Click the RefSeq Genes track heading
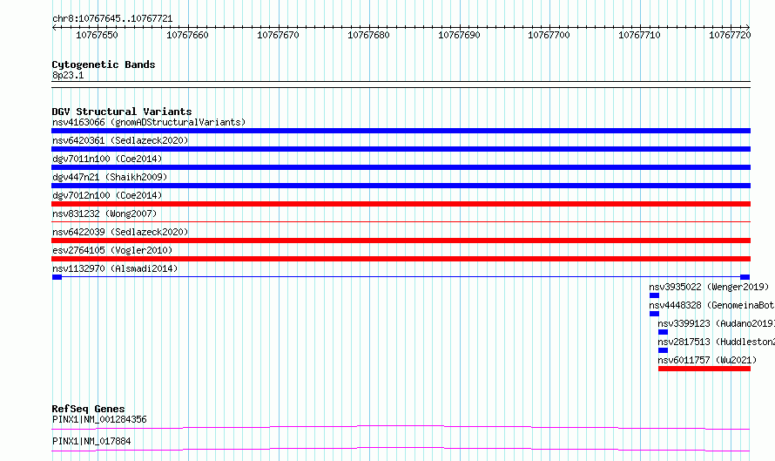The image size is (775, 461). [88, 409]
